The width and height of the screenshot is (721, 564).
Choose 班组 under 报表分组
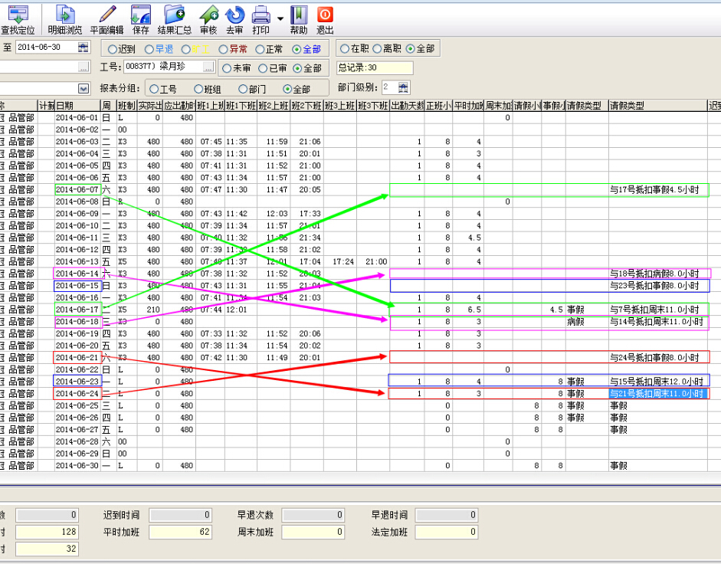tap(198, 89)
